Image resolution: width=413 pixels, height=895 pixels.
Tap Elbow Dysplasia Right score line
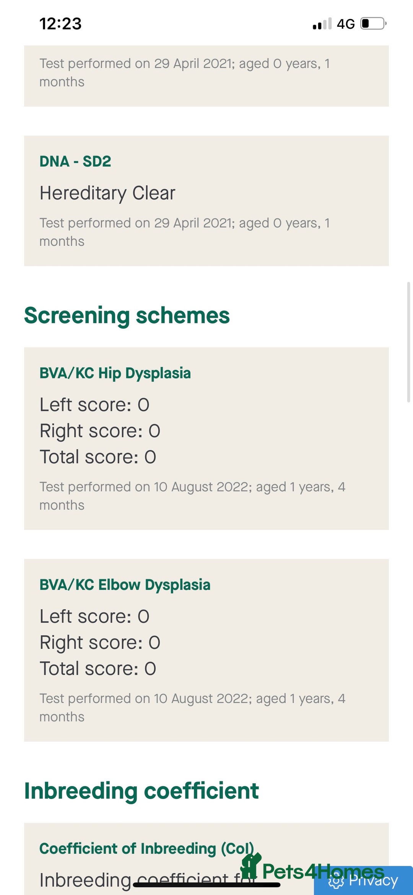[100, 643]
